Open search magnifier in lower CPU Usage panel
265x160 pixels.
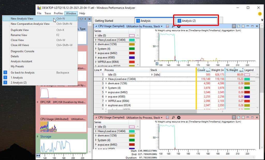(x=173, y=118)
